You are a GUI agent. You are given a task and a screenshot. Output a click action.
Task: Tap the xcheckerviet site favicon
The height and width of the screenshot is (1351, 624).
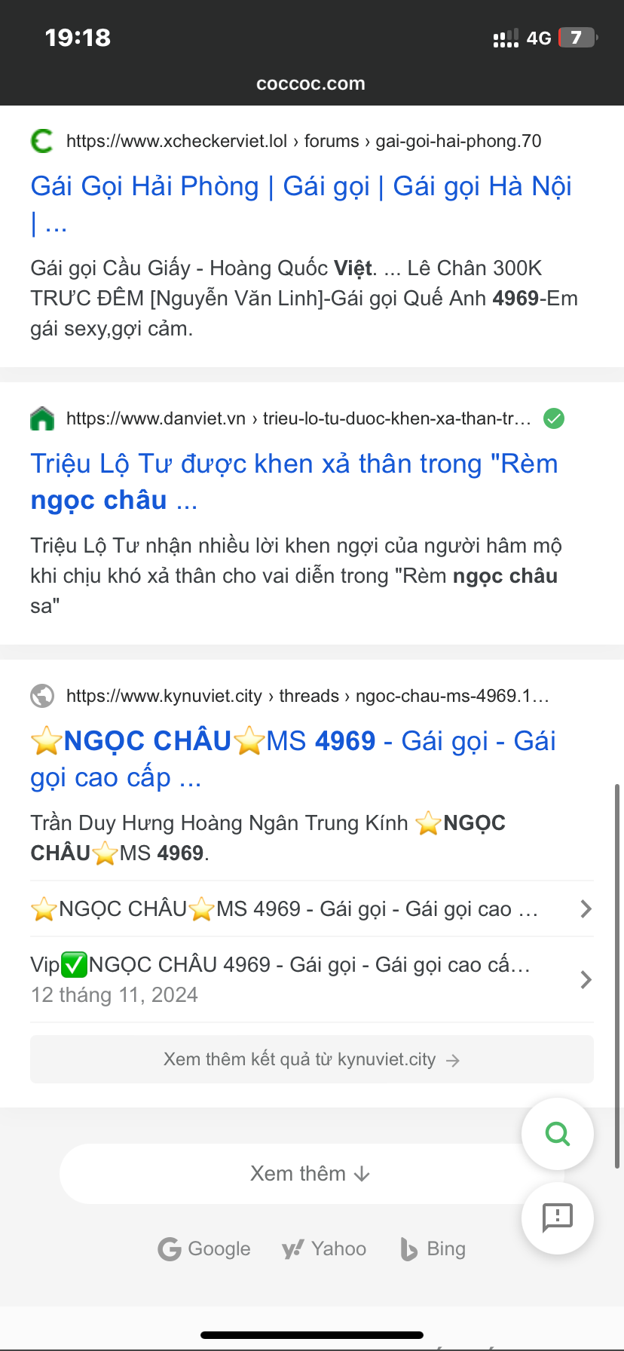42,141
